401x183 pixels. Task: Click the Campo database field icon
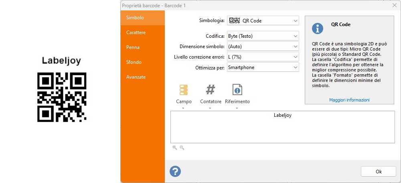(184, 90)
